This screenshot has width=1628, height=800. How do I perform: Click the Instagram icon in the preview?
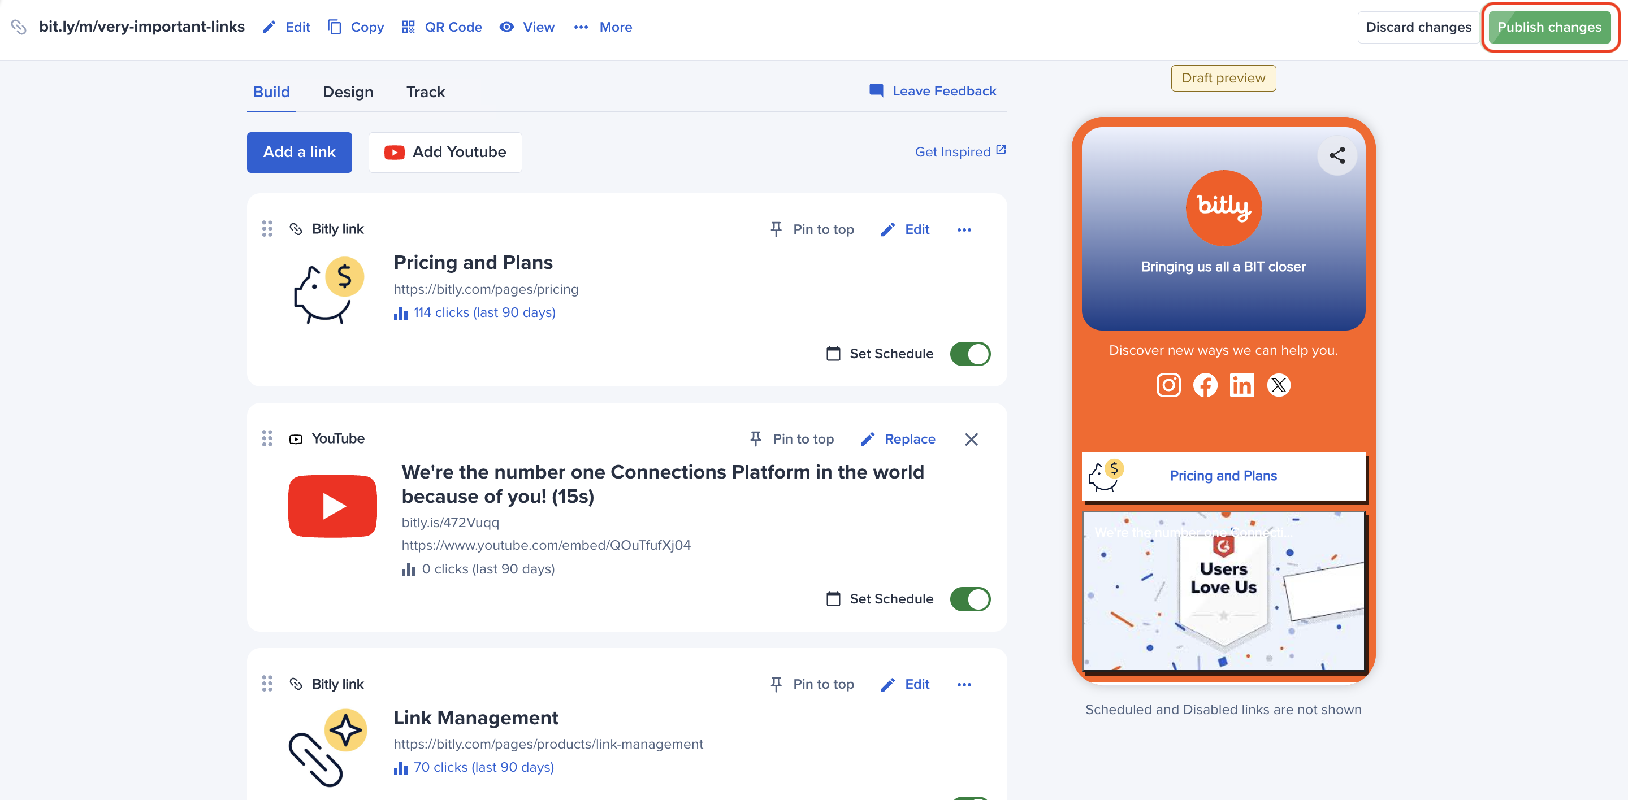pyautogui.click(x=1168, y=385)
